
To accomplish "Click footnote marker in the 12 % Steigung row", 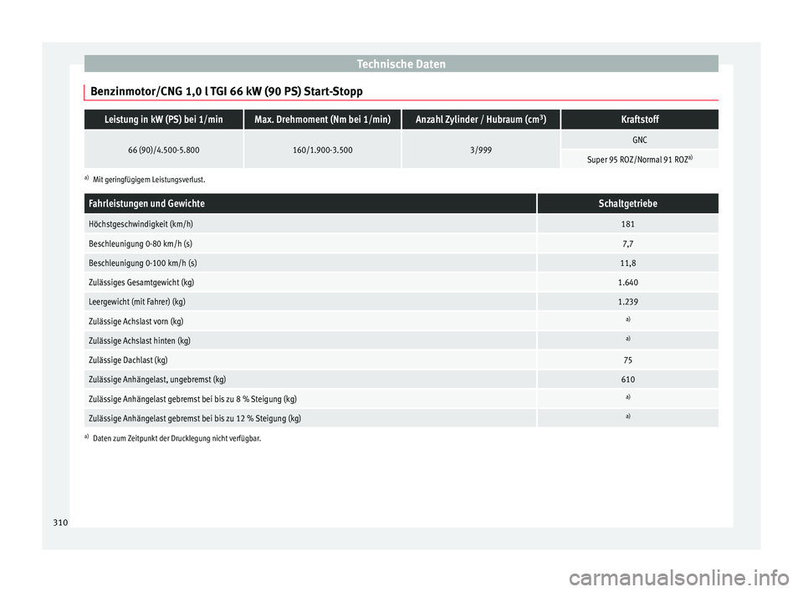I will pyautogui.click(x=628, y=416).
